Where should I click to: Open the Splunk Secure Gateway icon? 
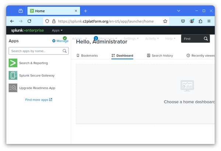13,75
